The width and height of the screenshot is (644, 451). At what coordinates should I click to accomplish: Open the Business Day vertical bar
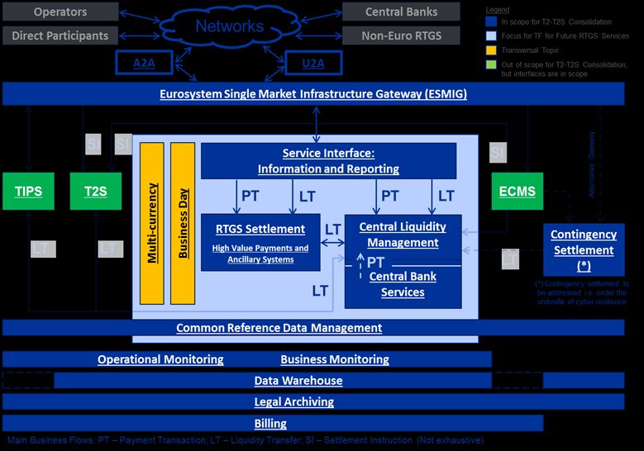click(183, 223)
